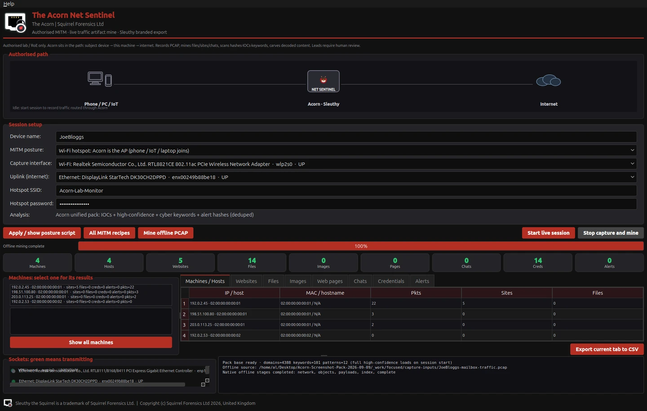647x411 pixels.
Task: Open the Files tab
Action: tap(273, 281)
